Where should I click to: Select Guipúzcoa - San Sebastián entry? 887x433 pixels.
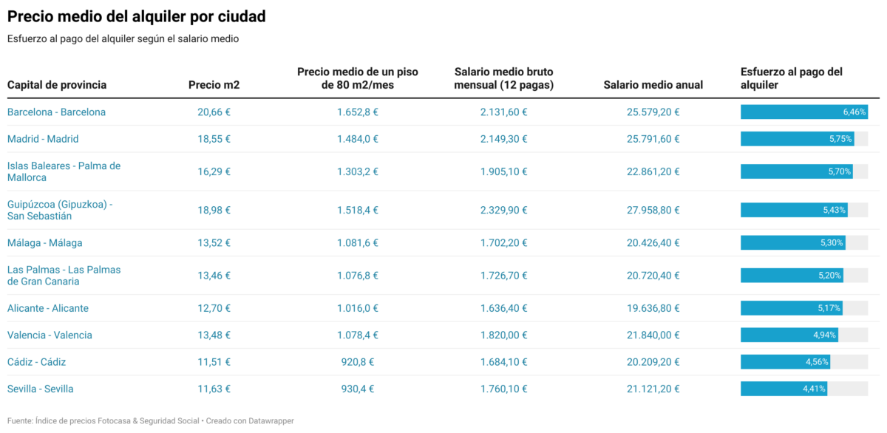[x=59, y=210]
